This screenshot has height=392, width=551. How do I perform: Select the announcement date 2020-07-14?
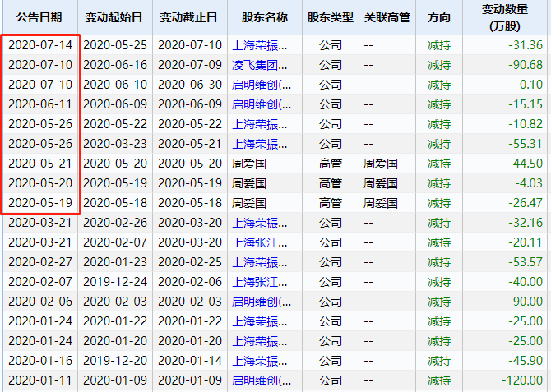tap(40, 45)
